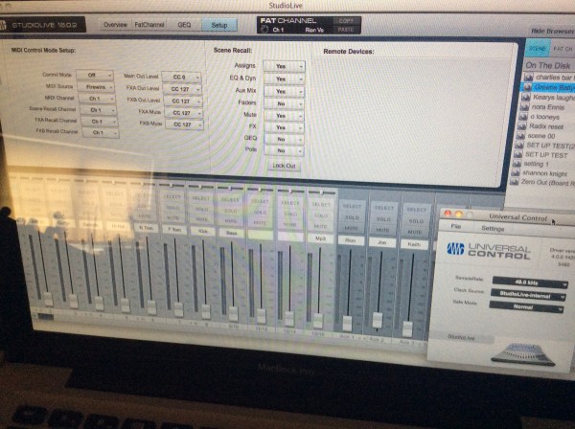
Task: Click the Lock Out button
Action: [284, 166]
